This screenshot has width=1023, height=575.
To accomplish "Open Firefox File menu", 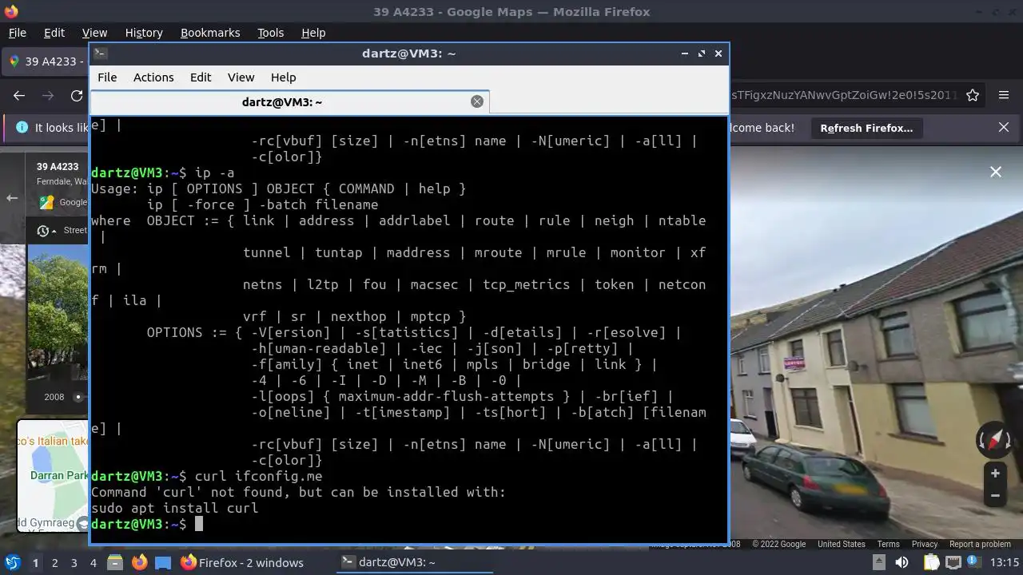I will tap(17, 33).
